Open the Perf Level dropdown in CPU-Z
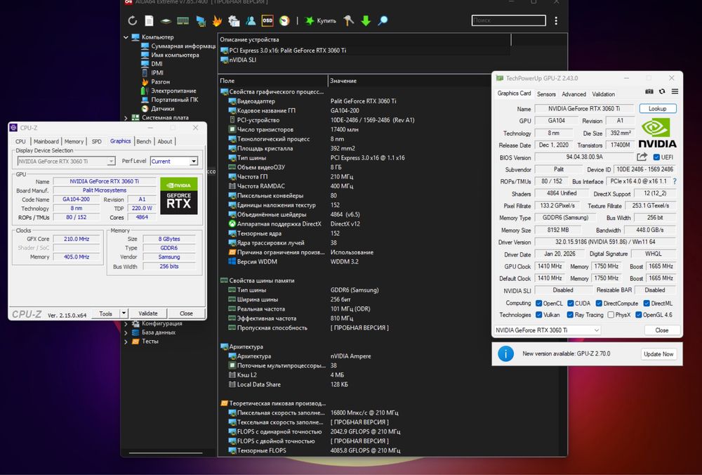Image resolution: width=702 pixels, height=475 pixels. [x=194, y=162]
